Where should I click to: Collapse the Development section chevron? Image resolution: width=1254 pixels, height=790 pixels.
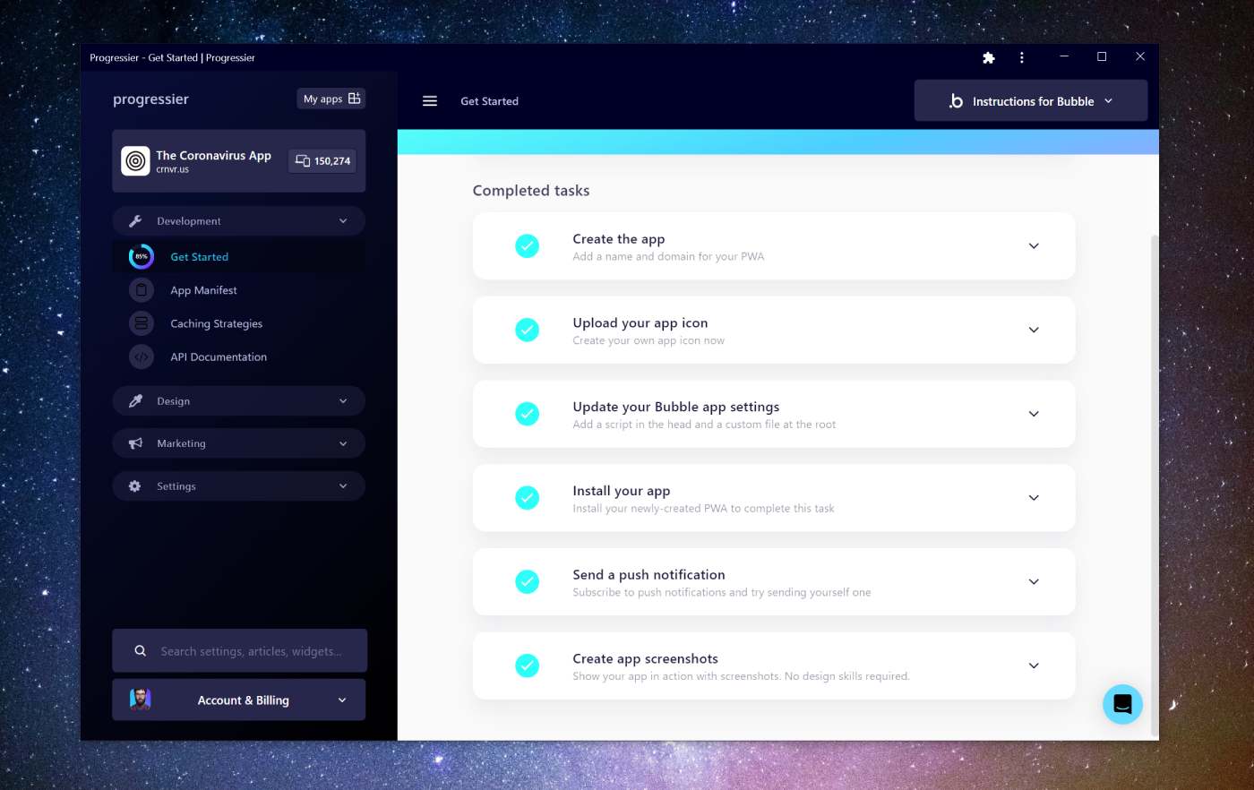343,221
